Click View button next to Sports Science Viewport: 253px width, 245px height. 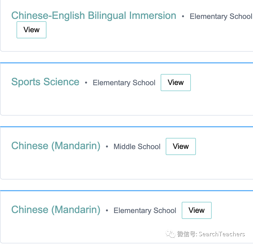click(176, 83)
